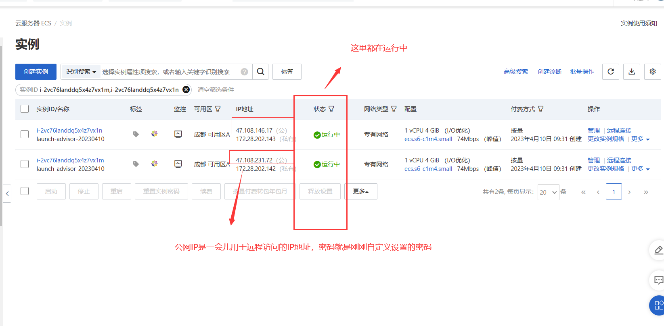
Task: Click 云服务器 ECS breadcrumb
Action: pos(34,23)
